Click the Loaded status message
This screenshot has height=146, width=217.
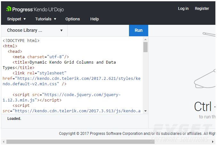click(14, 119)
